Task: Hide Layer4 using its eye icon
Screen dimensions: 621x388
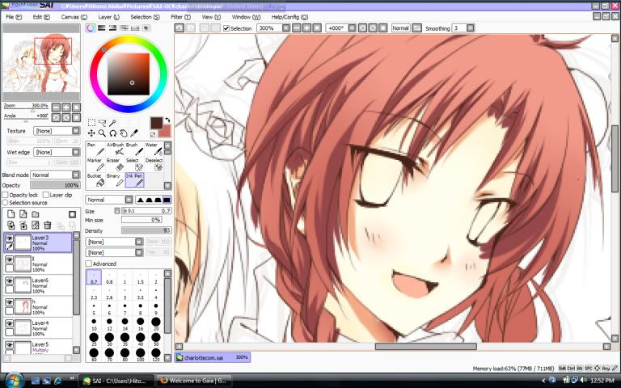Action: point(9,323)
